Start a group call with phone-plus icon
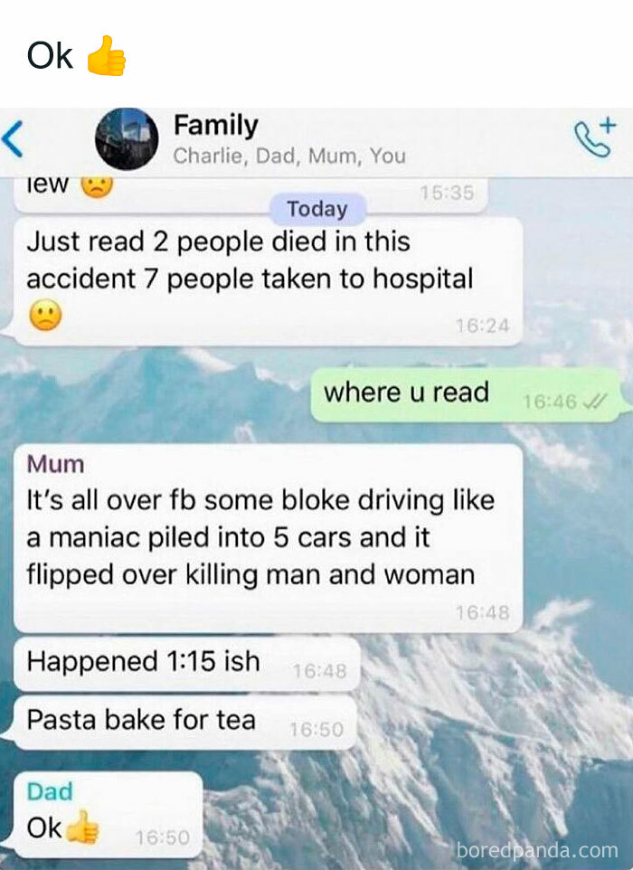Screen dimensions: 633x870 [x=595, y=137]
